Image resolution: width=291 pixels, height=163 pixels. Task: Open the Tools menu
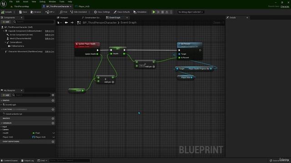coord(62,2)
